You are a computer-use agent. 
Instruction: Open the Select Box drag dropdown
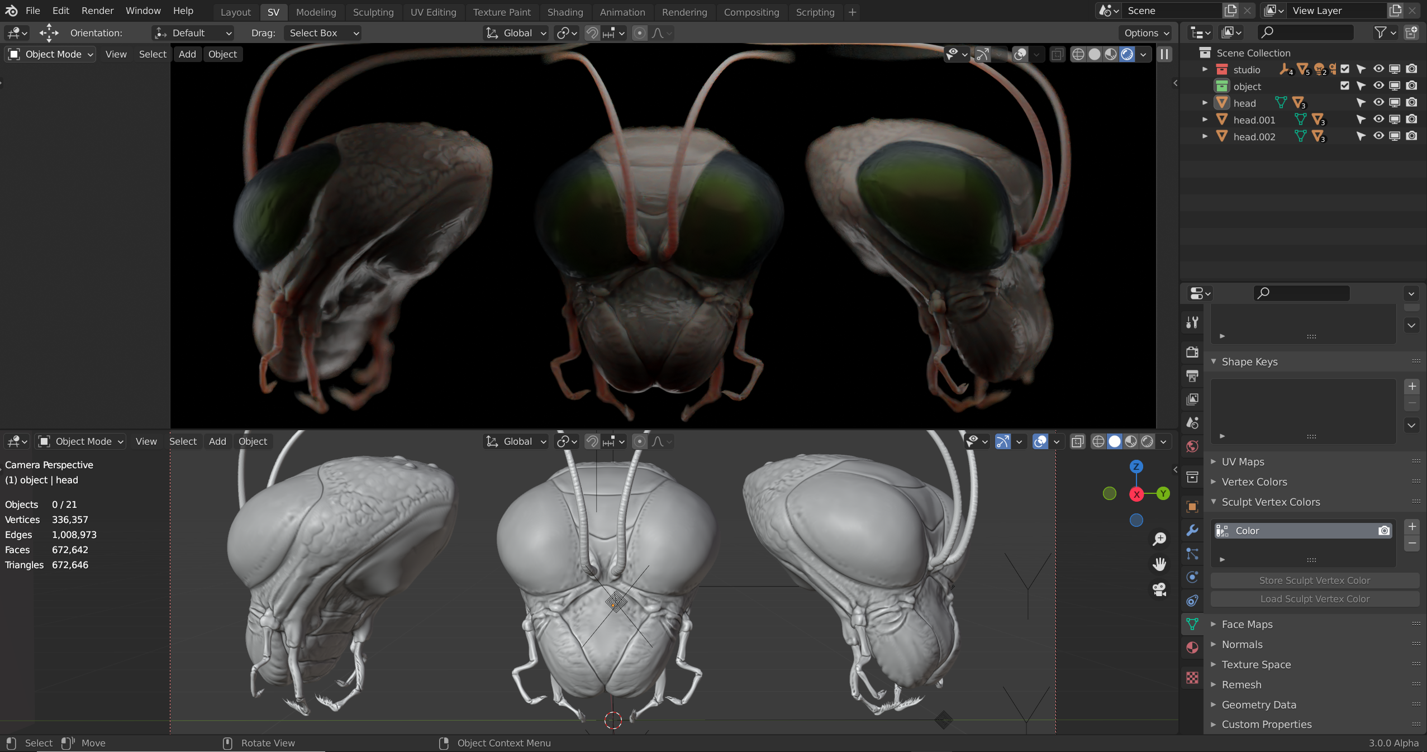pyautogui.click(x=323, y=33)
